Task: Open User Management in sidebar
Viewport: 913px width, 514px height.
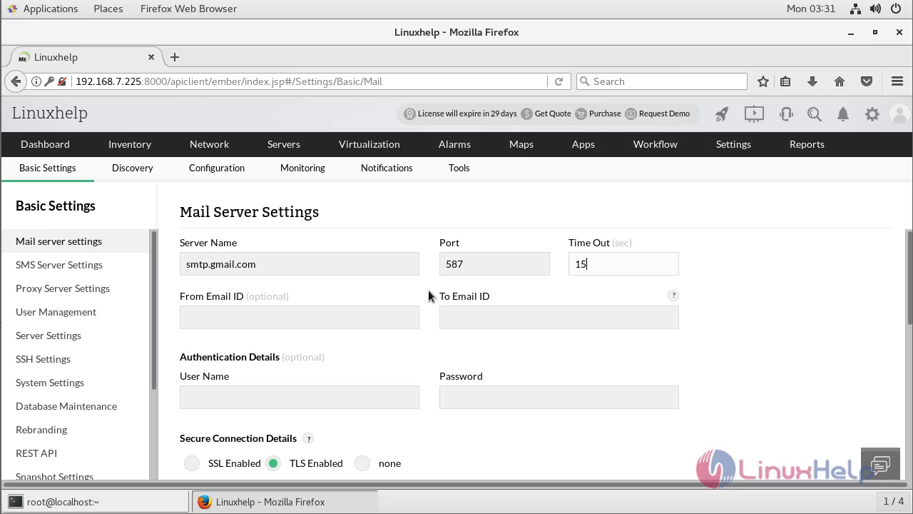Action: coord(56,312)
